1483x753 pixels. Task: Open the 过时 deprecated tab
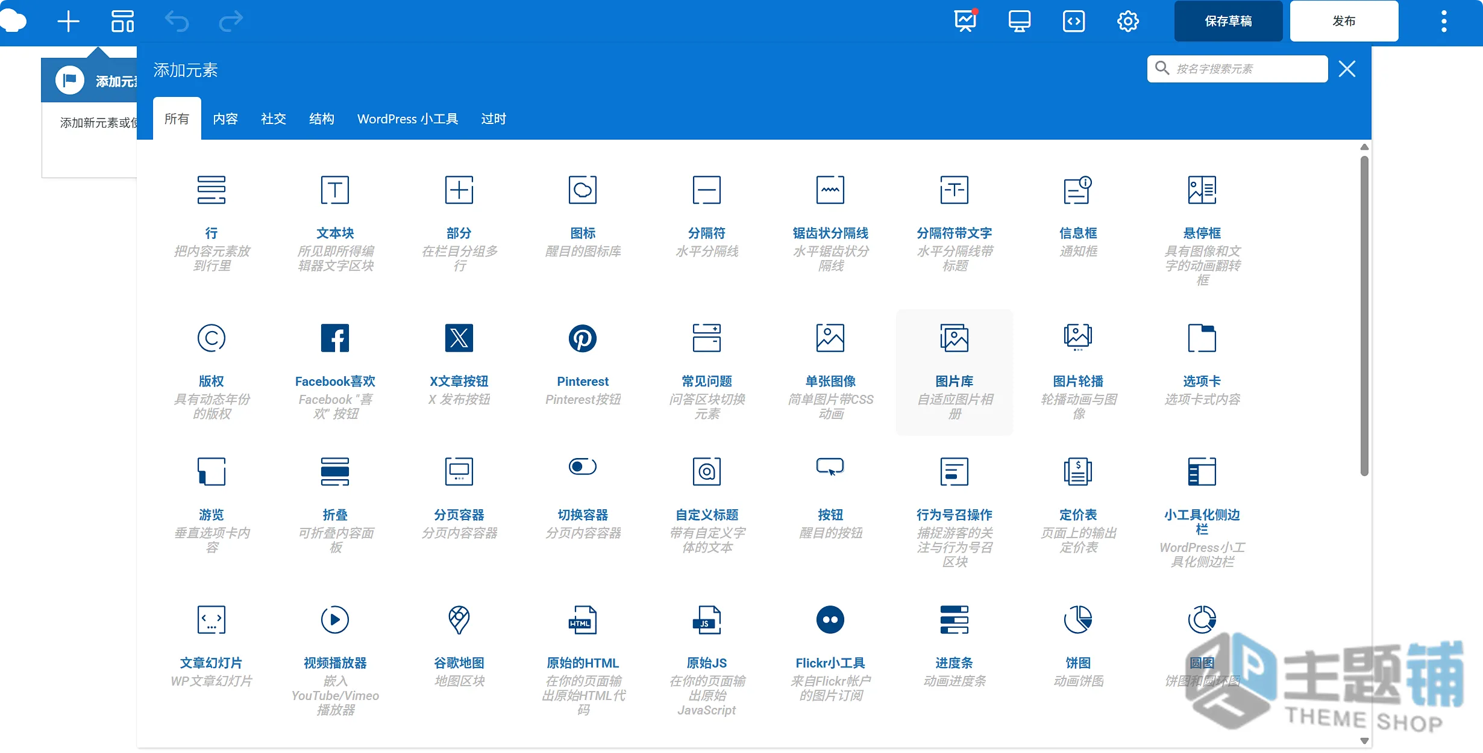point(494,119)
